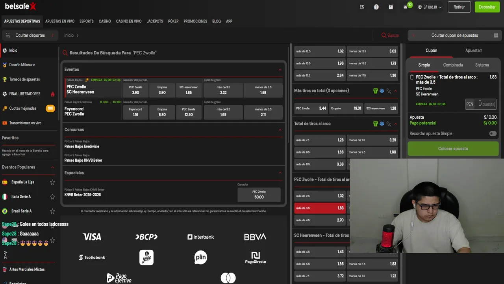Open the help question mark icon

pos(376,7)
